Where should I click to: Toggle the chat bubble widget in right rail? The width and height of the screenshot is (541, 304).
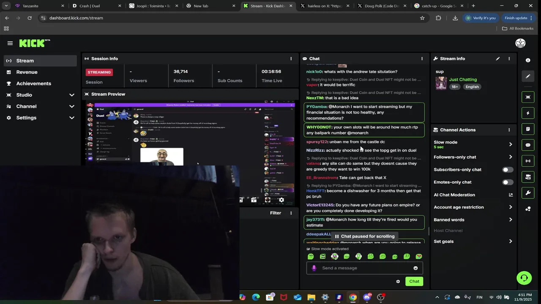(x=528, y=145)
